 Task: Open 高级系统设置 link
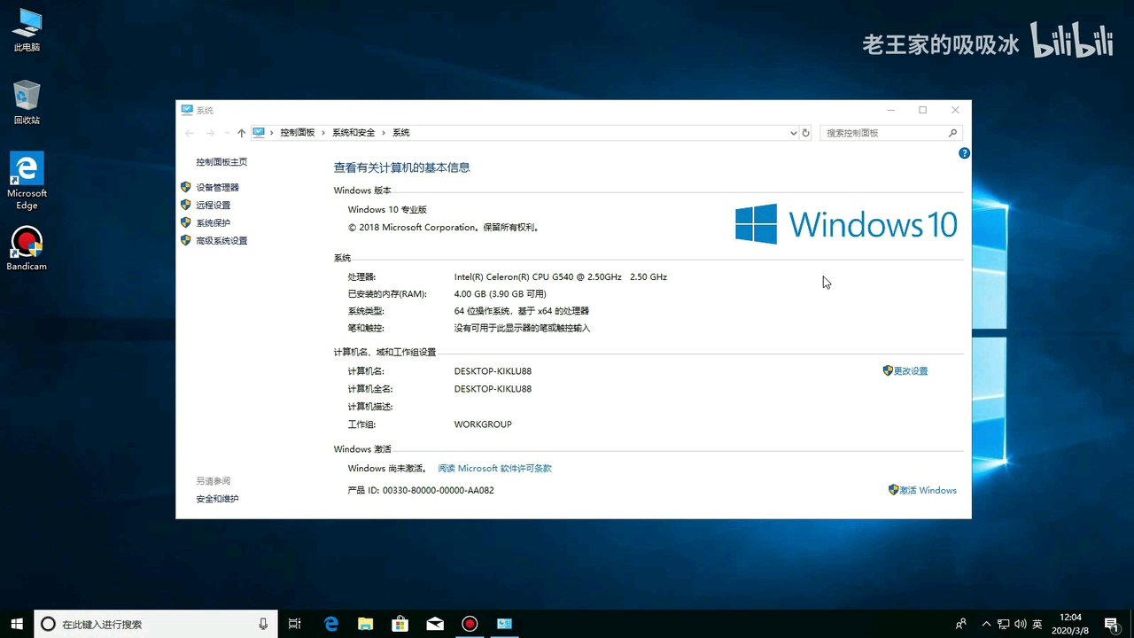pos(221,240)
